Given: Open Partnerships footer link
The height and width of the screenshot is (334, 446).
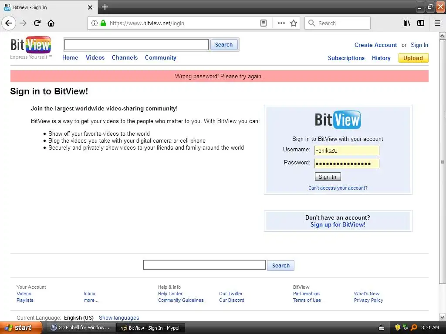Looking at the screenshot, I should 306,294.
